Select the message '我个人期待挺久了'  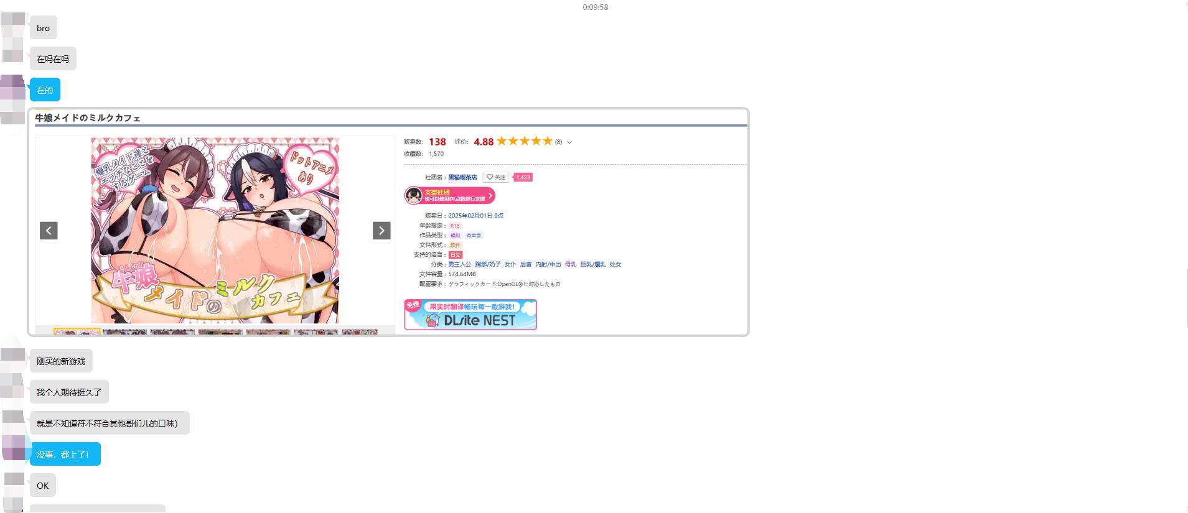pyautogui.click(x=69, y=392)
